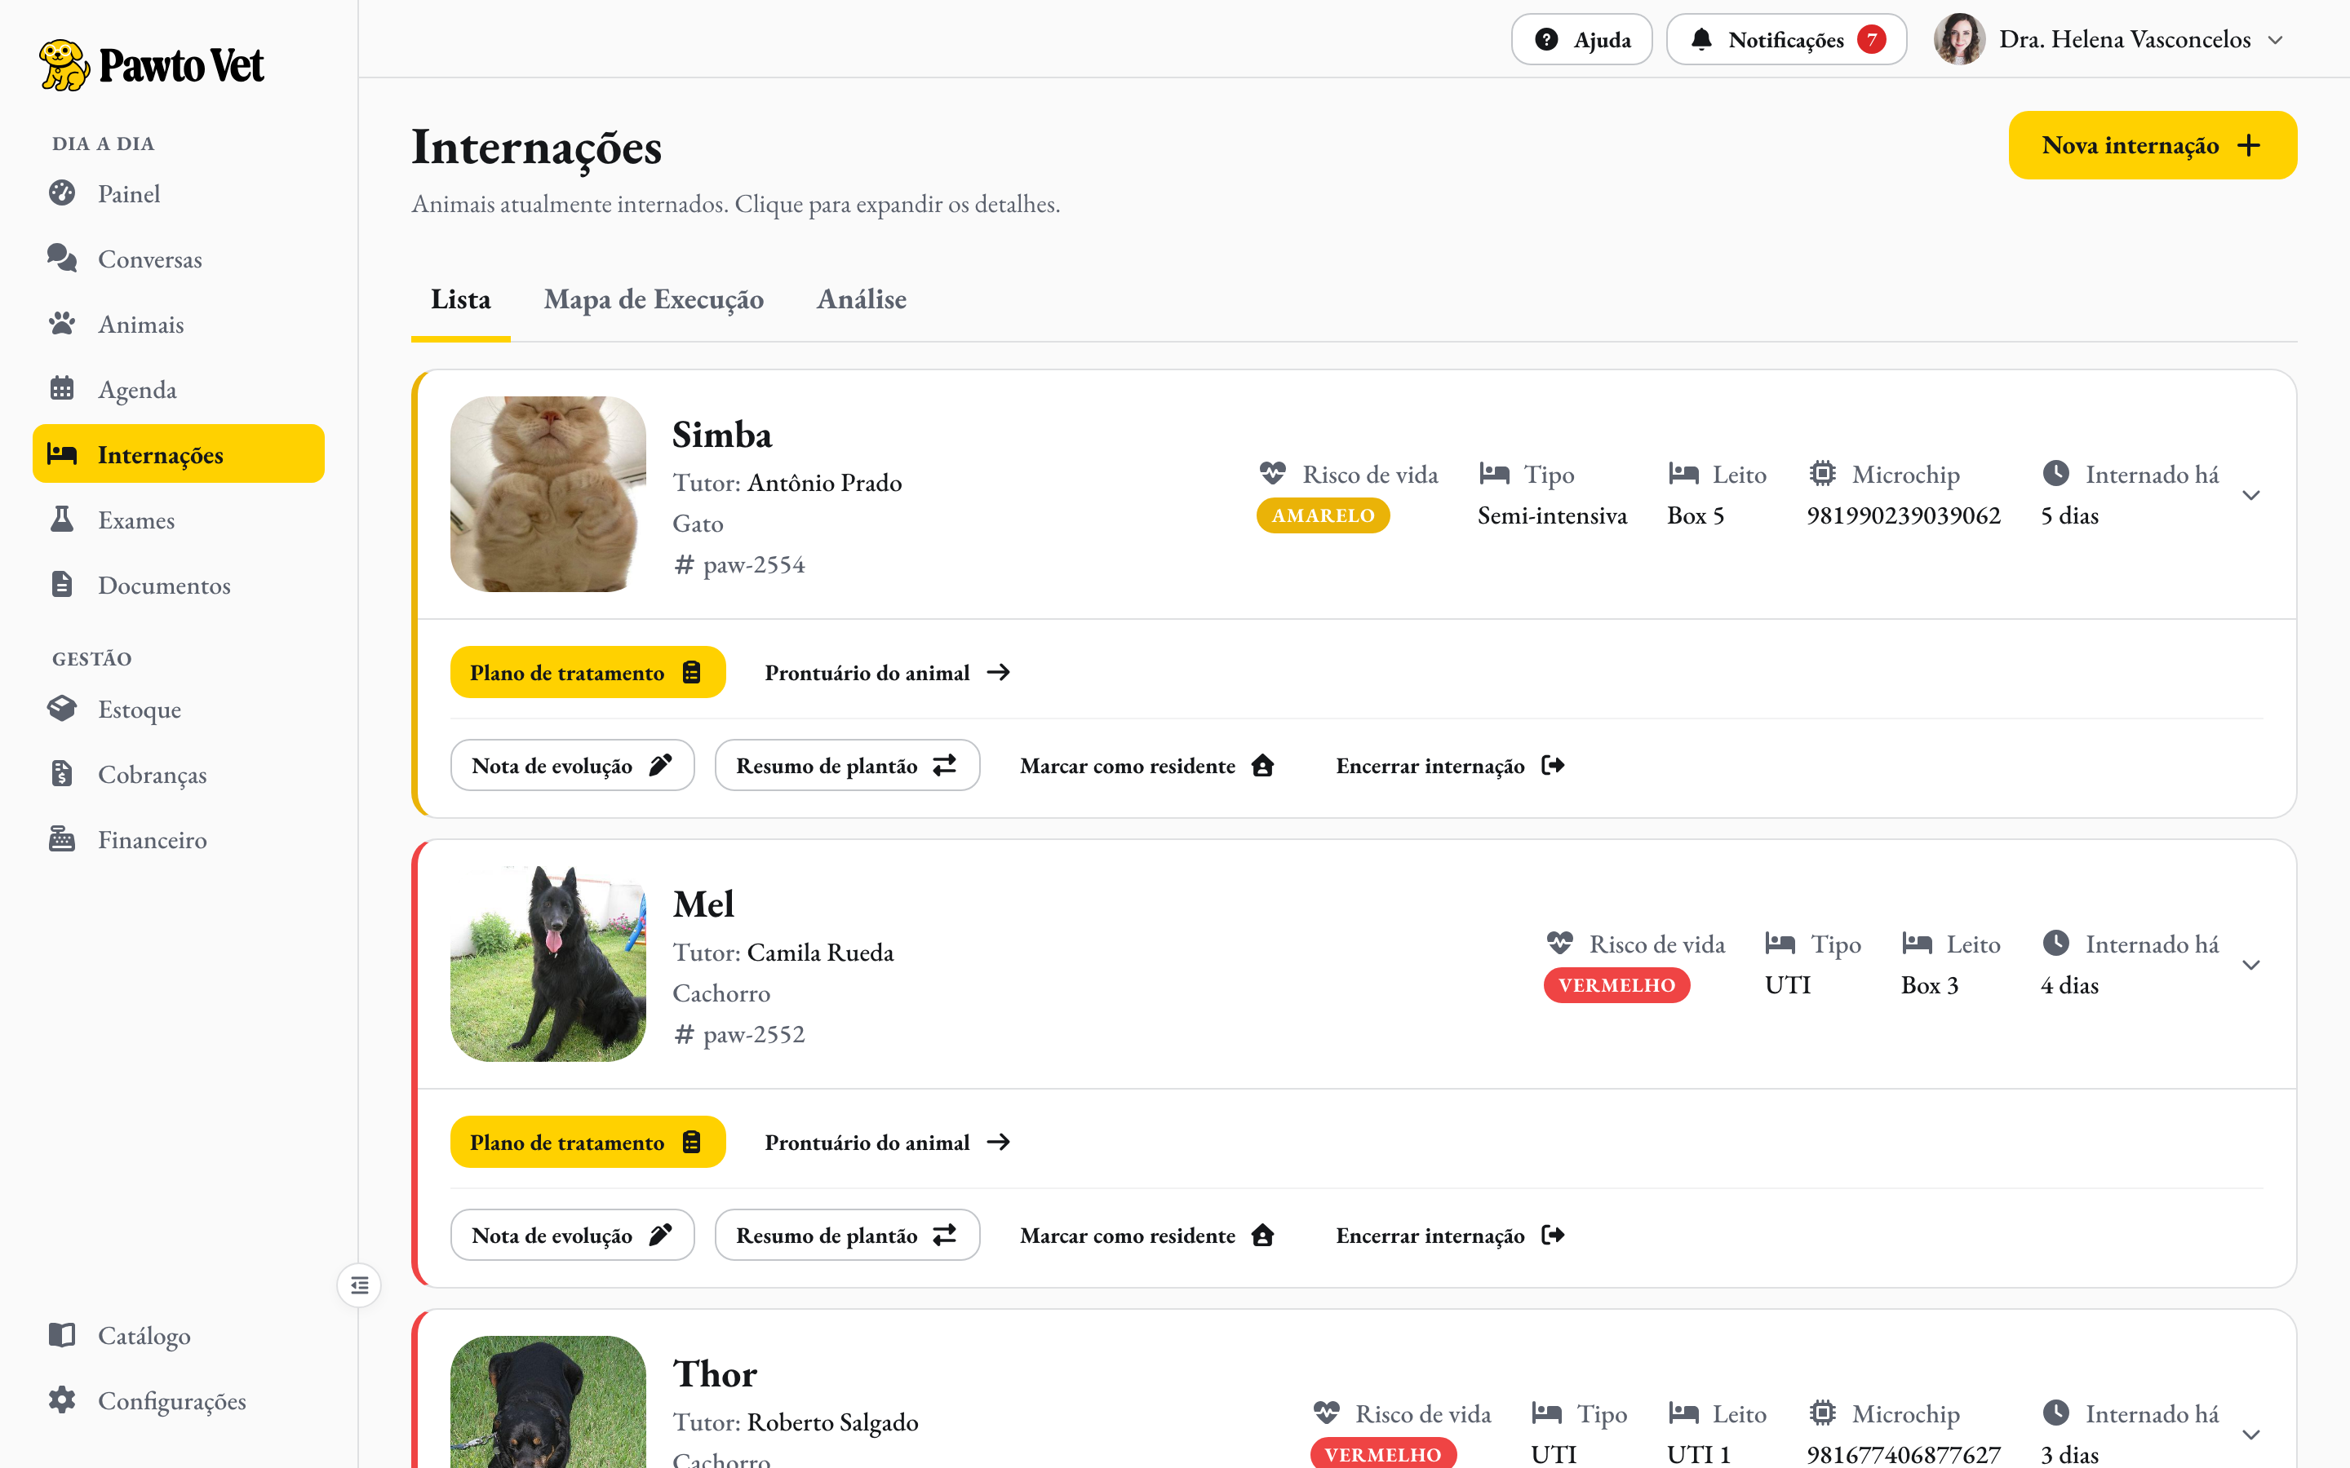Viewport: 2350px width, 1468px height.
Task: Click Simba's 5 dias duration
Action: pos(2069,515)
